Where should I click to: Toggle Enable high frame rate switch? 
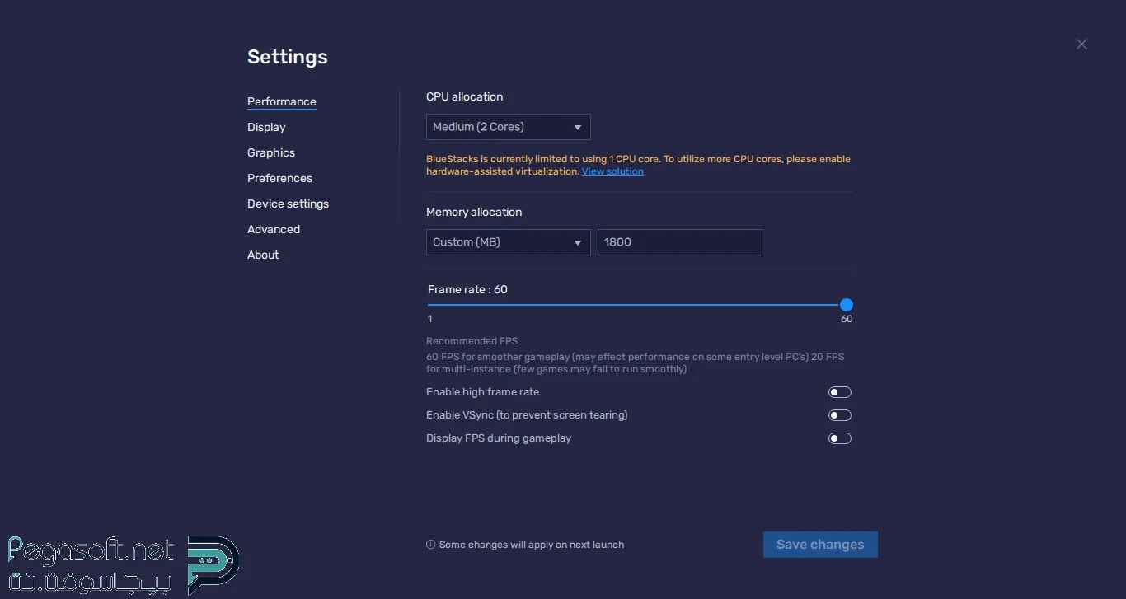coord(839,392)
